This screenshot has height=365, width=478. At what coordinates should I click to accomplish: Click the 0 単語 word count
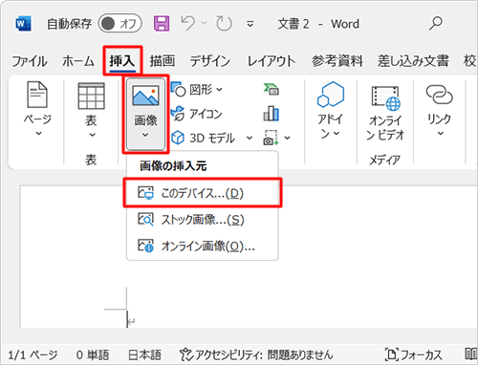(93, 354)
